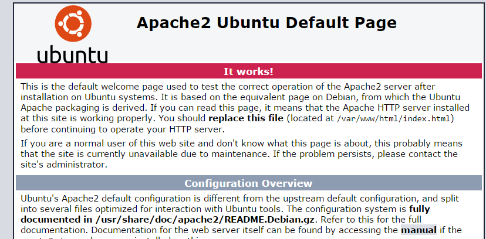Screen dimensions: 486x239
Task: Click the bold 'replace this file' text
Action: pyautogui.click(x=246, y=118)
